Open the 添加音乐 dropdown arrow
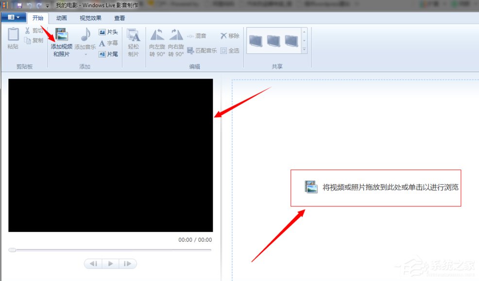This screenshot has height=281, width=479. point(85,53)
